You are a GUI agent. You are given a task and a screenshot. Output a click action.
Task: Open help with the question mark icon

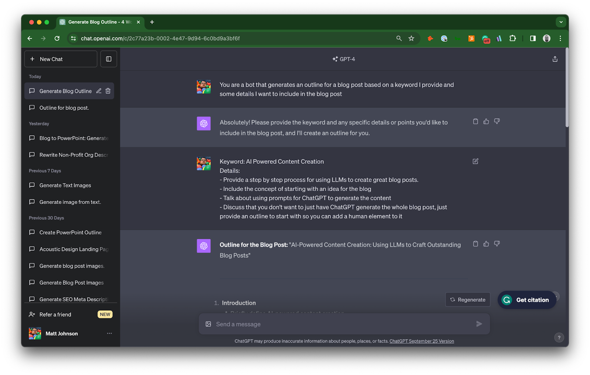[559, 337]
